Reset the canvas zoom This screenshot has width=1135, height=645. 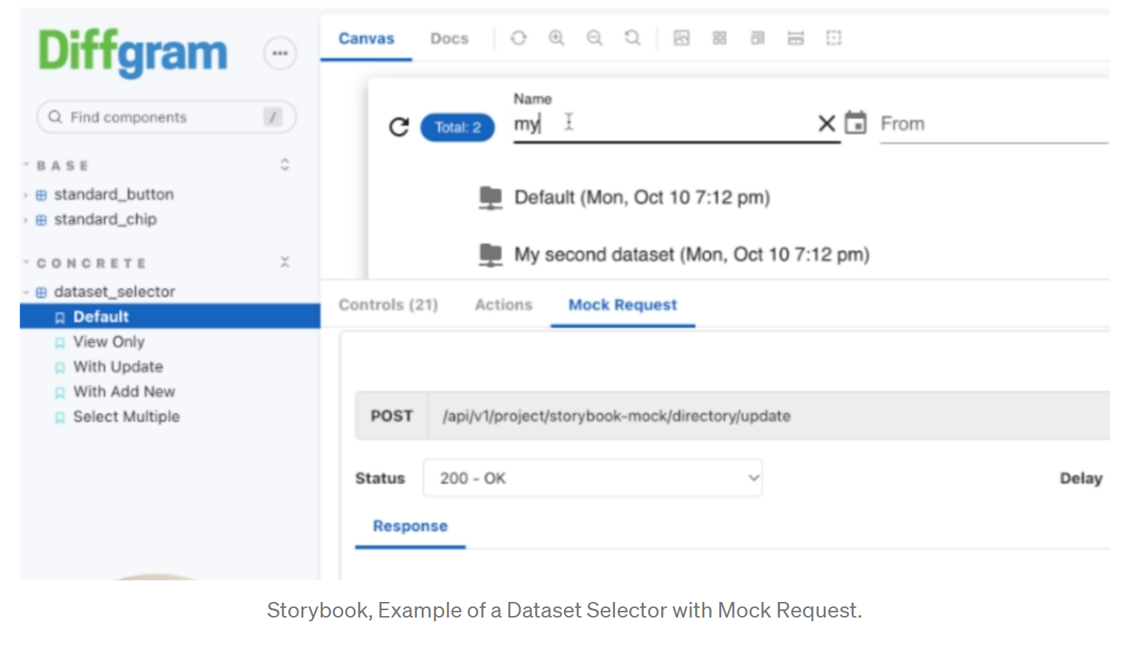[x=632, y=38]
